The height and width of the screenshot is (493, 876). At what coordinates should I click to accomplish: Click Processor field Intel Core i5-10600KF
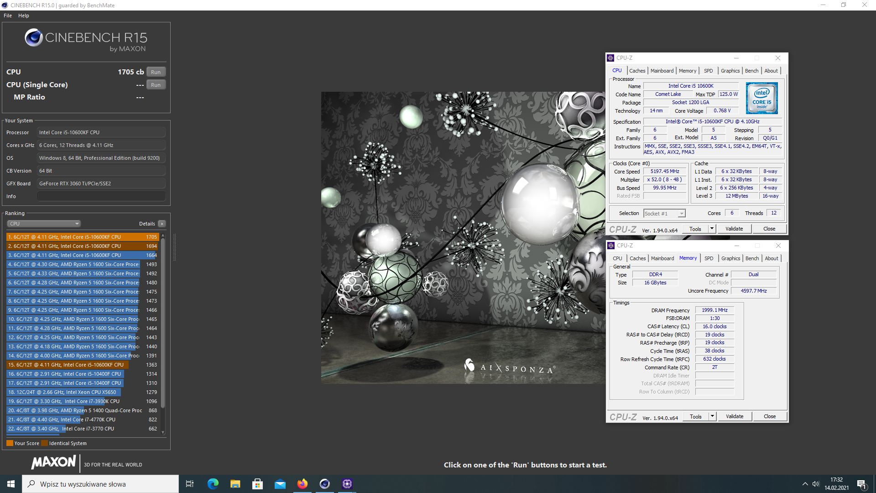(x=101, y=132)
